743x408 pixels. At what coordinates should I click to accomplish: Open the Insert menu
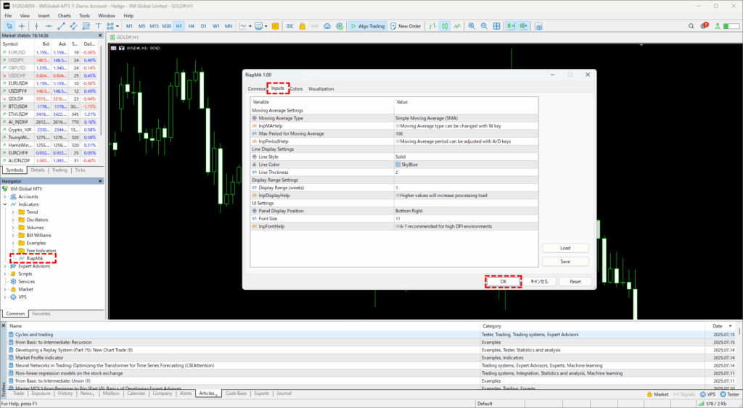pos(44,16)
